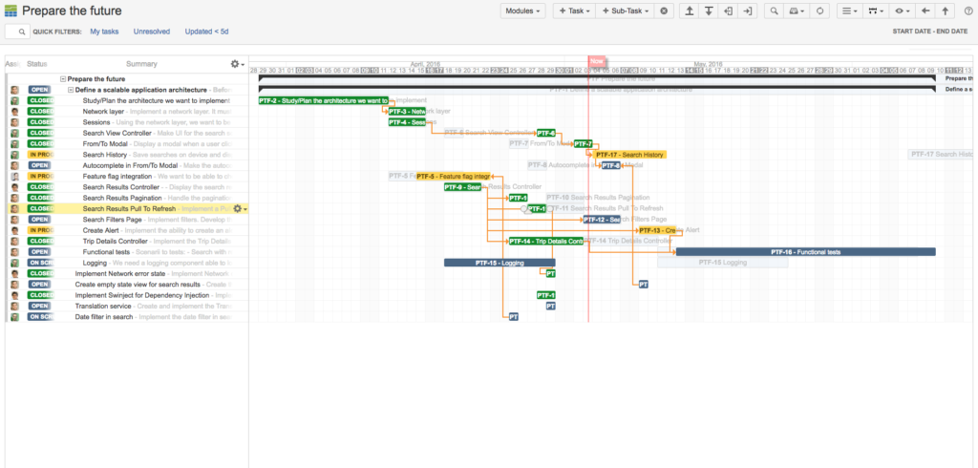Image resolution: width=978 pixels, height=468 pixels.
Task: Select the Search History task row
Action: (x=127, y=154)
